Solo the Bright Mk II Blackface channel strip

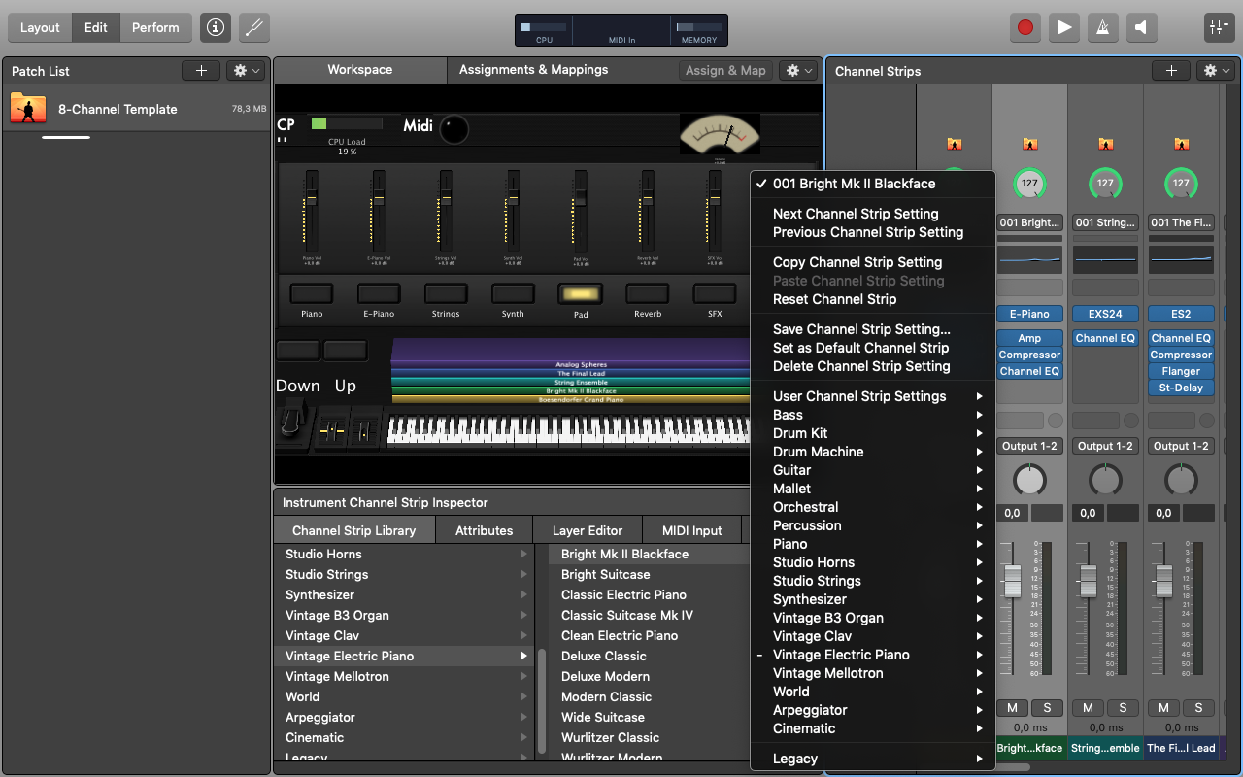1047,707
